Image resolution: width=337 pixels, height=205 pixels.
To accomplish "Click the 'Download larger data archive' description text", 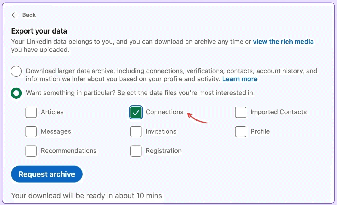I will pyautogui.click(x=172, y=75).
